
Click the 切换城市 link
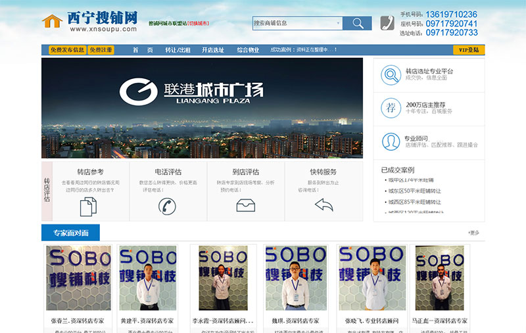(x=199, y=24)
